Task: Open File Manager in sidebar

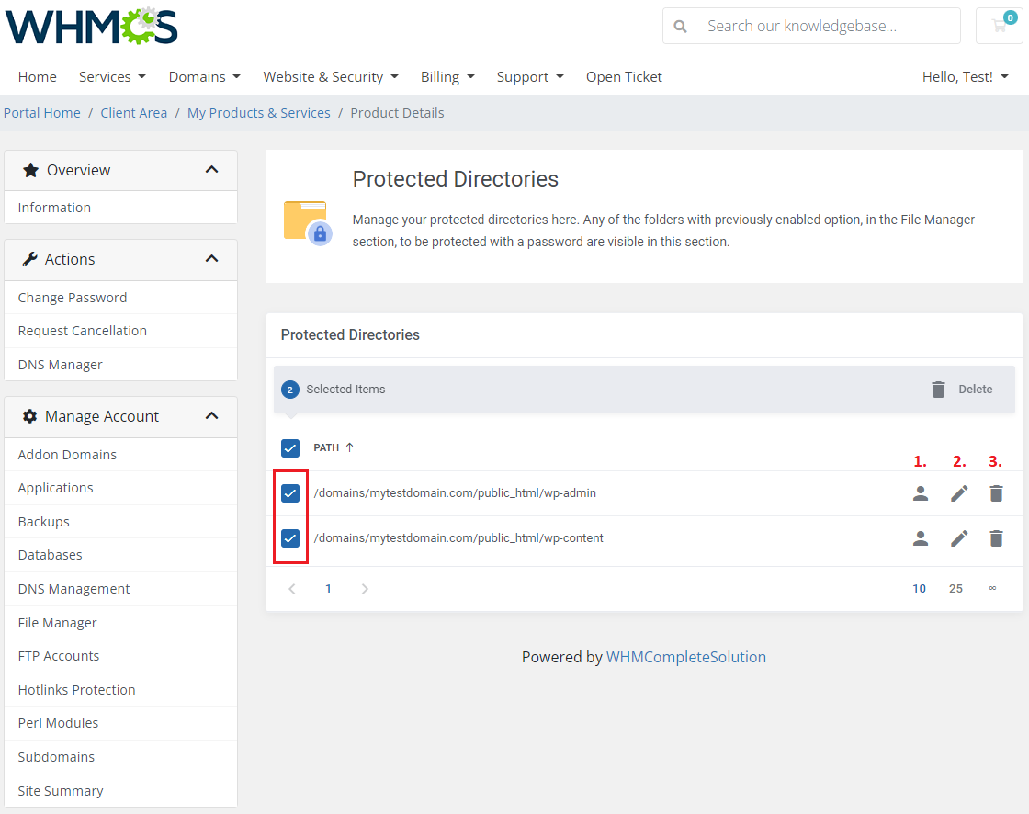Action: [x=120, y=622]
